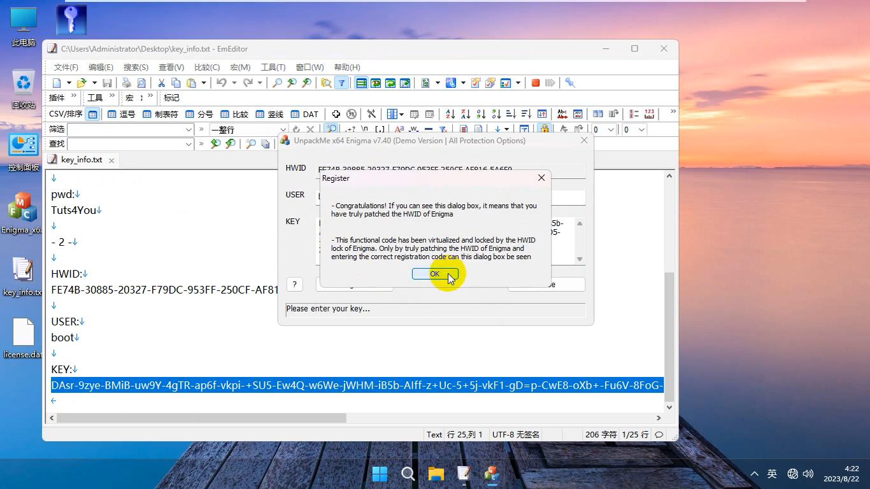Click the Please enter your key status field
The image size is (870, 489).
pyautogui.click(x=436, y=309)
